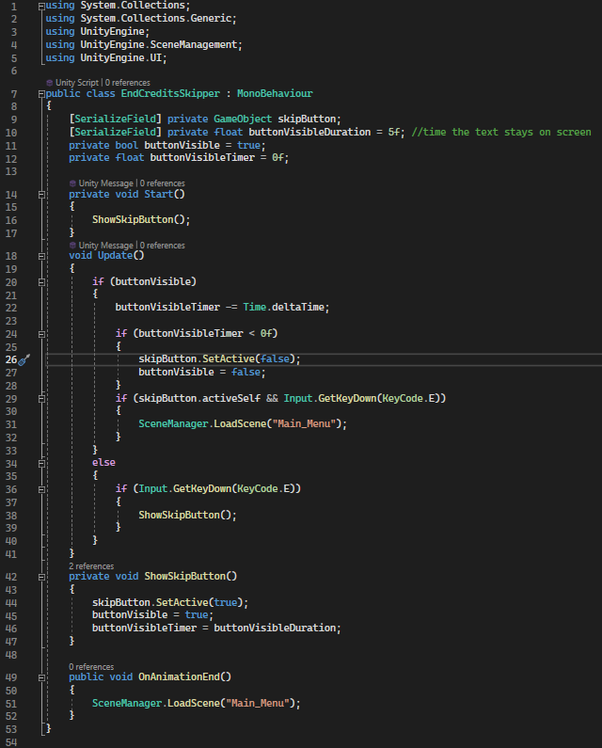This screenshot has height=748, width=602.
Task: Click 'buttonVisible' declaration on line 11
Action: coord(182,145)
